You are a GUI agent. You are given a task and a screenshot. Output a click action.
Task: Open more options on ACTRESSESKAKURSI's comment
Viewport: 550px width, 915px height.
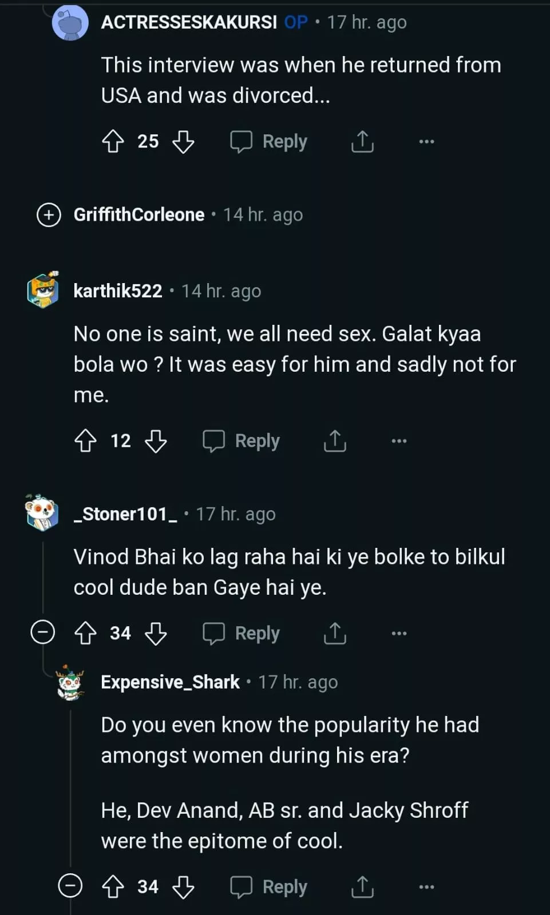pos(426,141)
